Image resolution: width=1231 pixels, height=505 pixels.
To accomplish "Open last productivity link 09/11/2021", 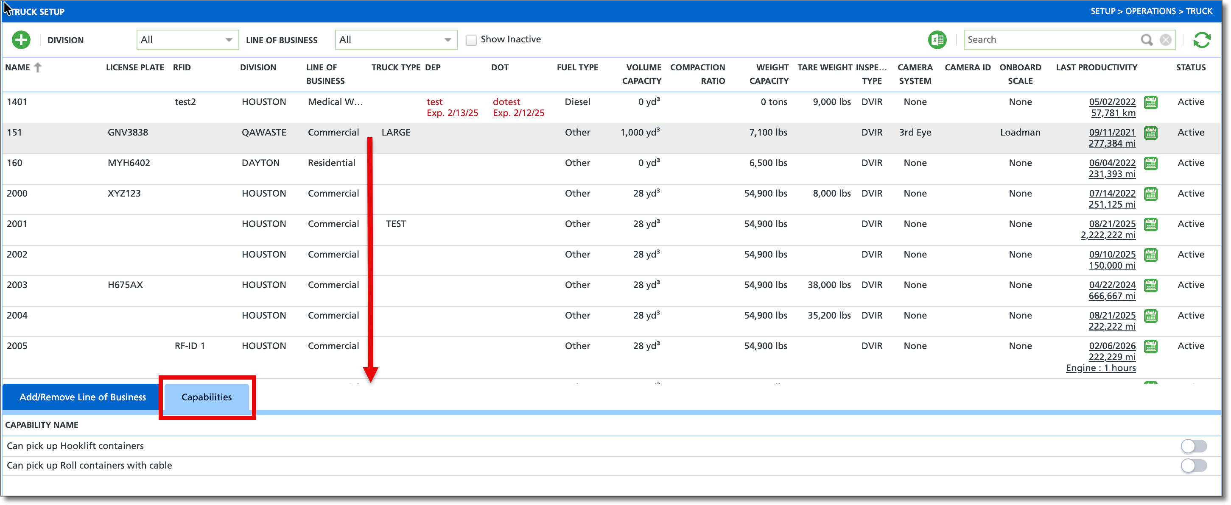I will tap(1112, 133).
